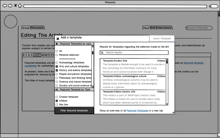Enable the Citation template checkbox
Viewport: 220px width, 138px height.
(x=57, y=97)
